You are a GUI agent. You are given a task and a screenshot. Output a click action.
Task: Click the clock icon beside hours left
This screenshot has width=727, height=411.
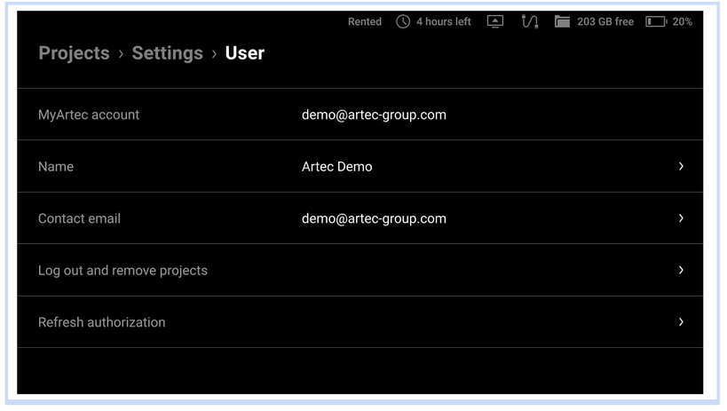(403, 21)
